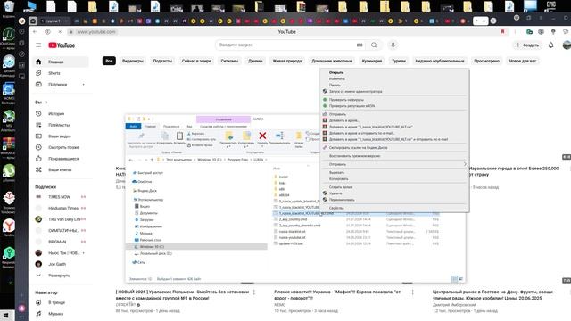Select the Видеоигры filter chip
Image resolution: width=571 pixels, height=321 pixels.
pyautogui.click(x=133, y=61)
